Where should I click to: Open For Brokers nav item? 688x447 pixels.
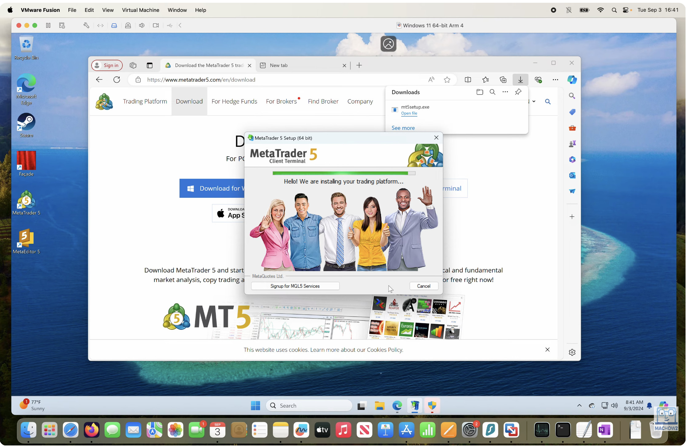pyautogui.click(x=282, y=102)
